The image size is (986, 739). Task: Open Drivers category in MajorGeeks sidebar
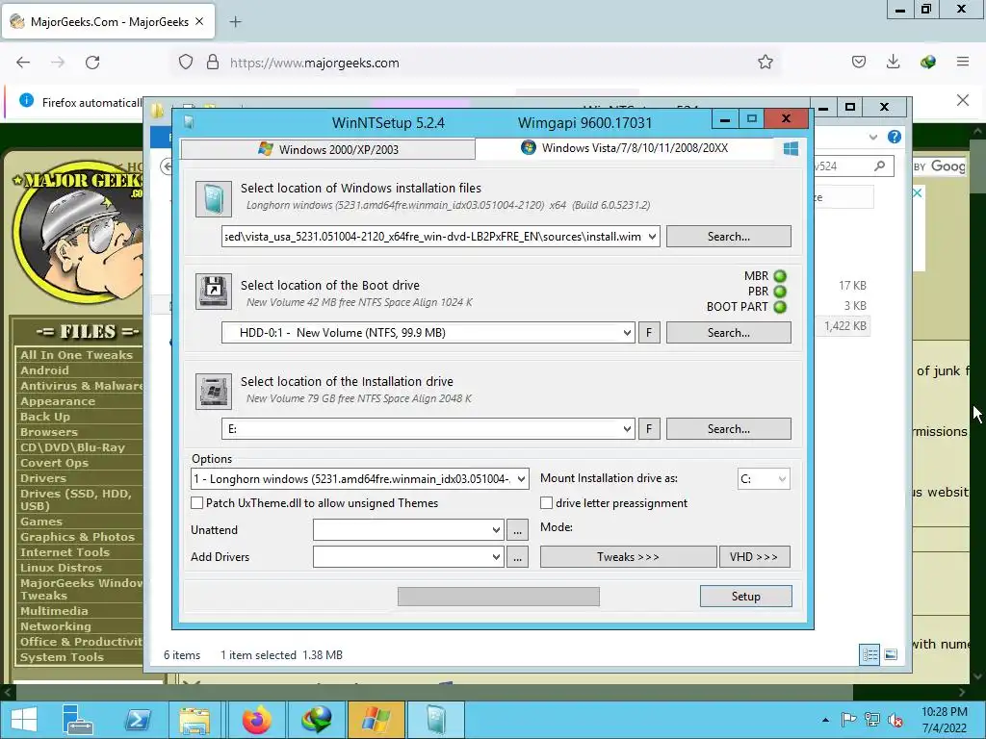point(42,478)
